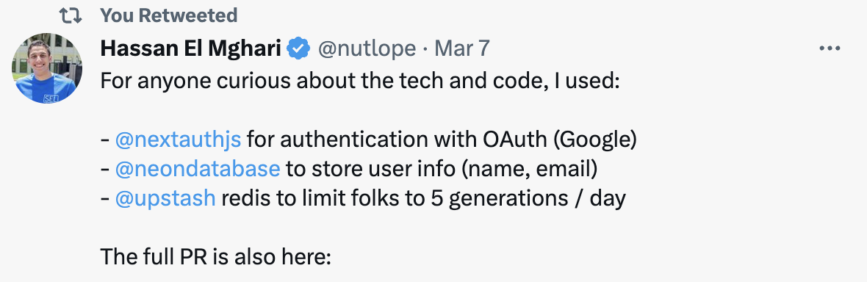Click the retweet arrows icon
The image size is (867, 282).
click(71, 16)
